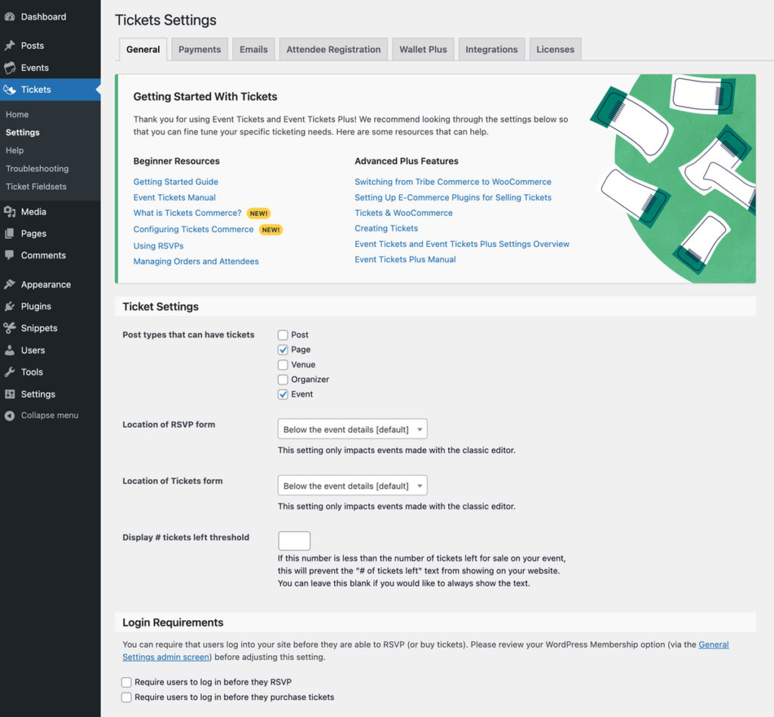
Task: Enable requiring login before users RSVP
Action: pos(126,681)
